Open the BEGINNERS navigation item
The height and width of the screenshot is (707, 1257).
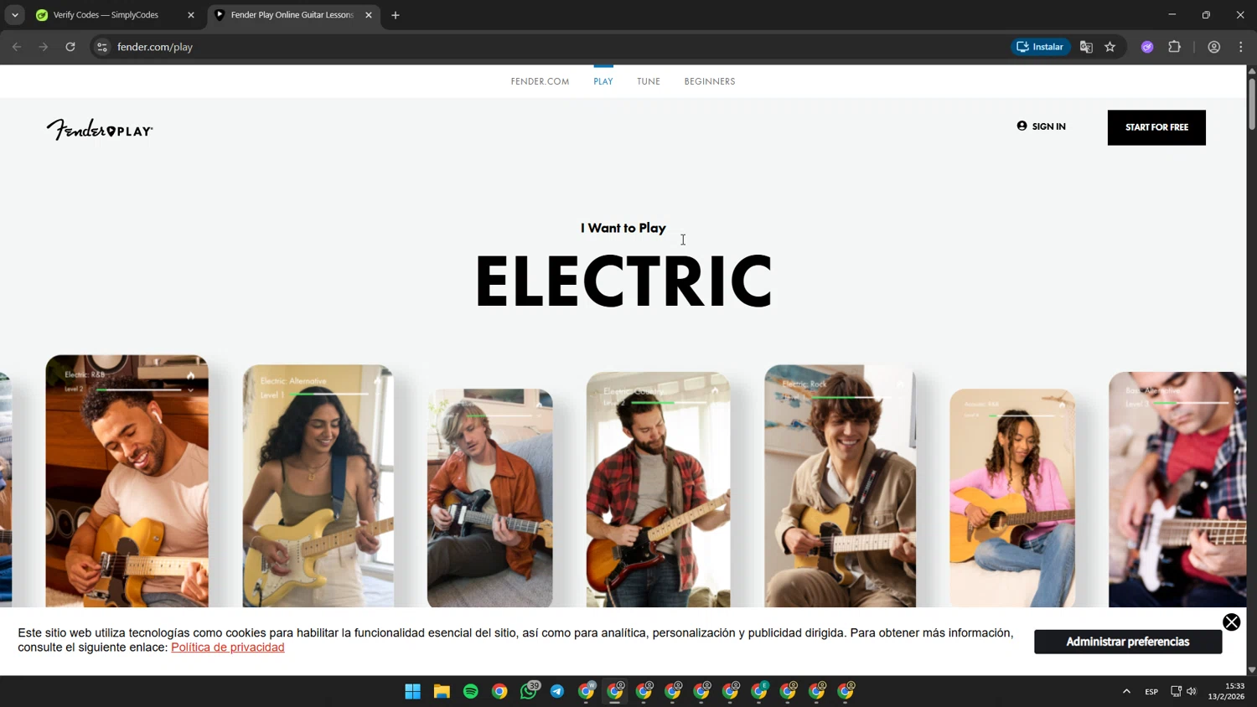(x=710, y=81)
